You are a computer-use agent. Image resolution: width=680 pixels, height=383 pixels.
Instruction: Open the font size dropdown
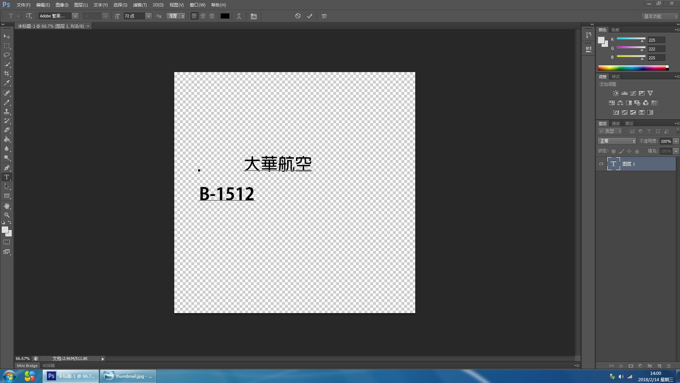[x=148, y=16]
